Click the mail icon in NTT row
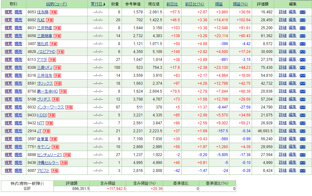Screen dimensions: 312x196 tap(302, 123)
